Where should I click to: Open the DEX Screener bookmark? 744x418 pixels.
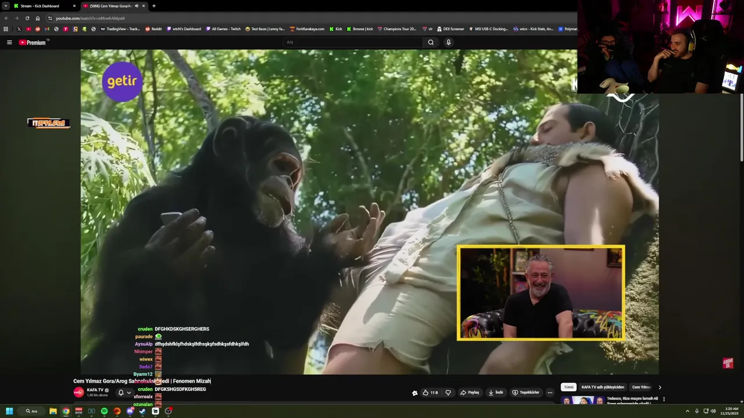pos(450,28)
